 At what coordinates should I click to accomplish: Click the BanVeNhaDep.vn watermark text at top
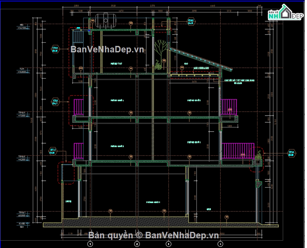[107, 49]
